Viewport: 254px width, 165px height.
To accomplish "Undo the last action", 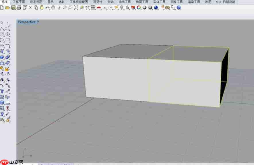I will point(47,8).
